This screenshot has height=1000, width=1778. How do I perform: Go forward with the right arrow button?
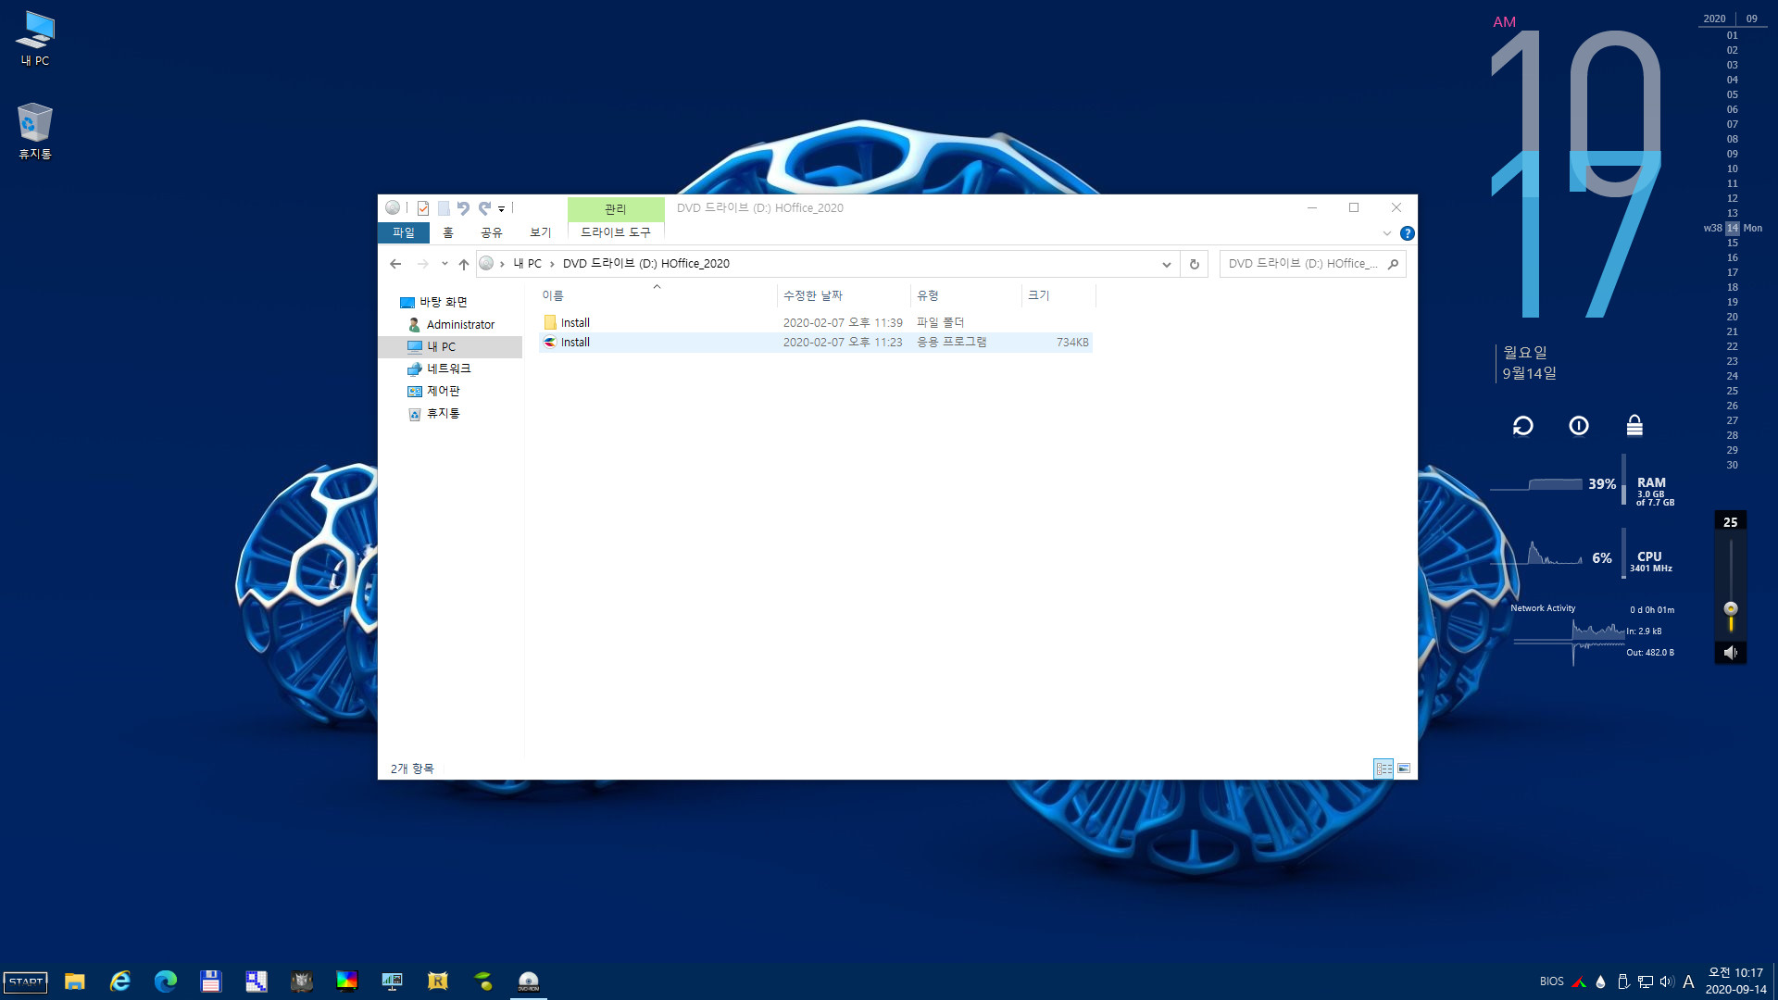423,264
